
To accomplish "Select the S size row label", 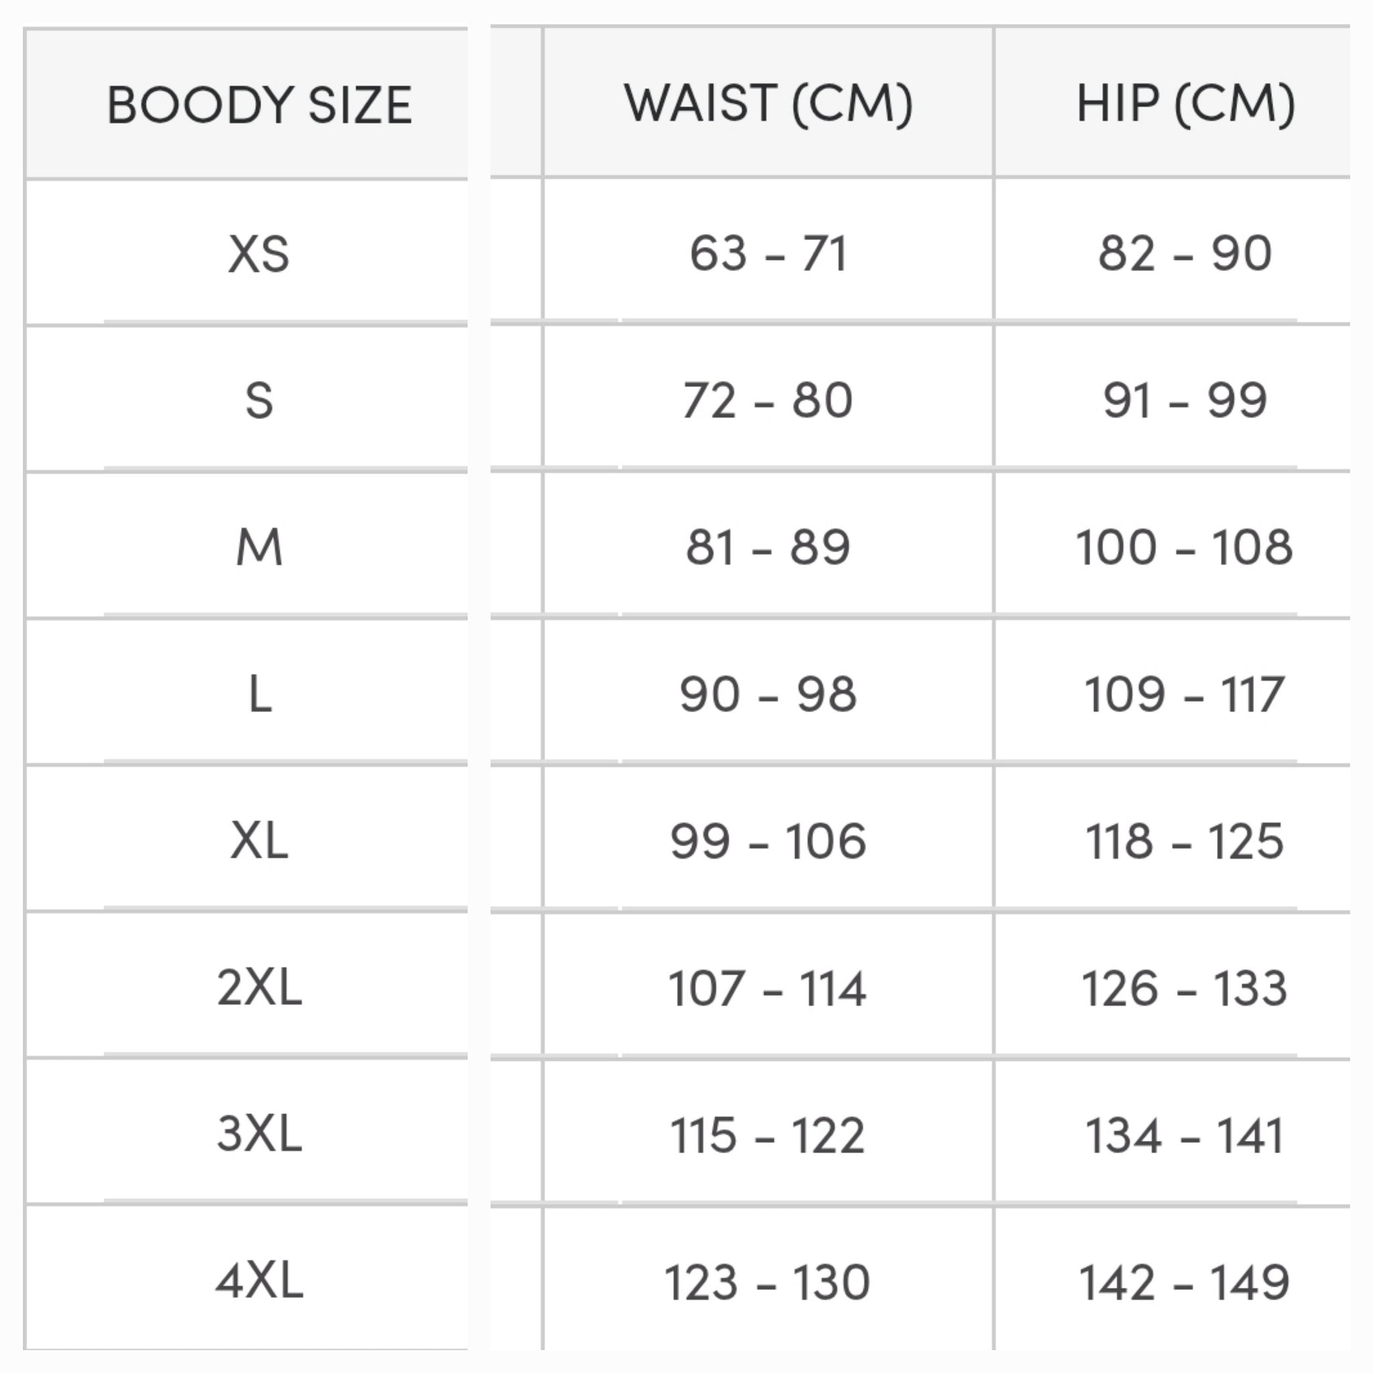I will [259, 400].
